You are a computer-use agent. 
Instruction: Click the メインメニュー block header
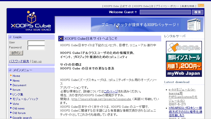31,70
